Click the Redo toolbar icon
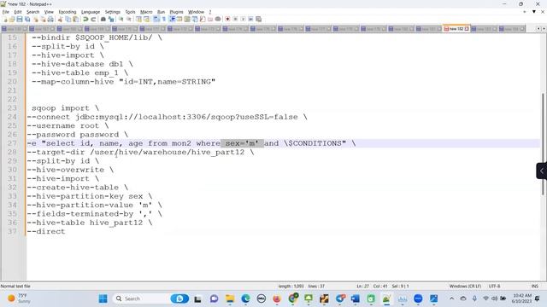This screenshot has height=307, width=547. pyautogui.click(x=93, y=19)
